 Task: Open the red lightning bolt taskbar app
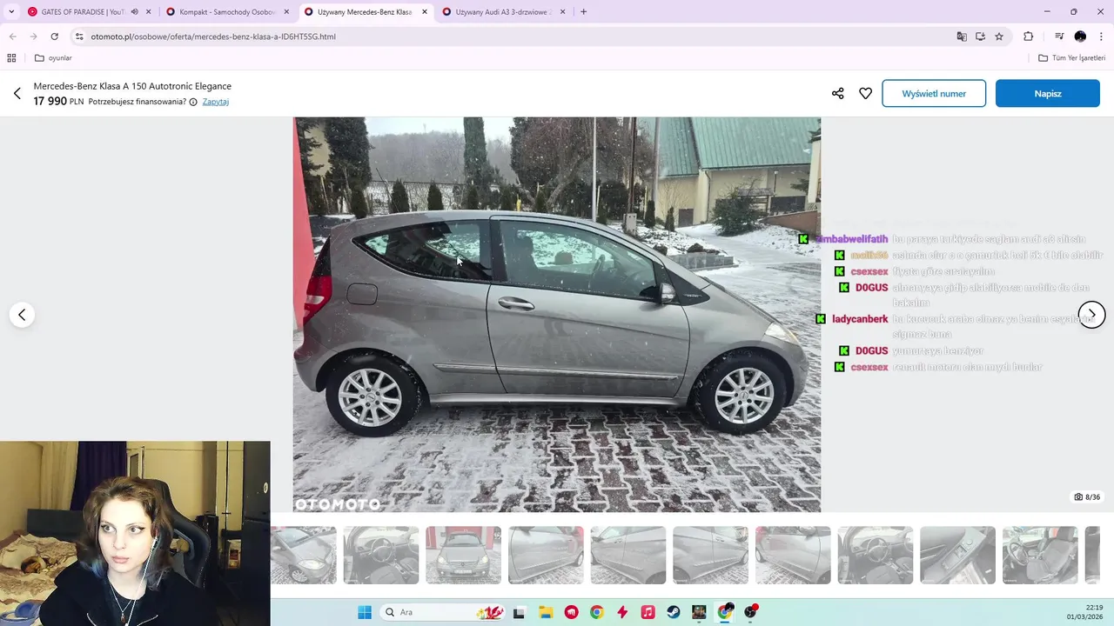click(x=622, y=612)
